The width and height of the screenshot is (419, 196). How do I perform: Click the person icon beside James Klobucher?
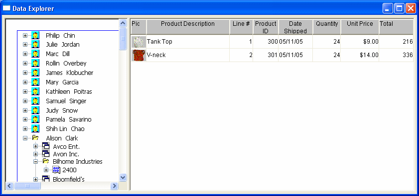(x=35, y=73)
